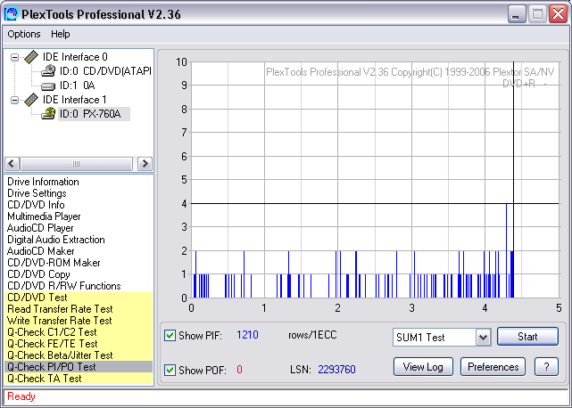572x408 pixels.
Task: Click the View Log button
Action: click(423, 366)
